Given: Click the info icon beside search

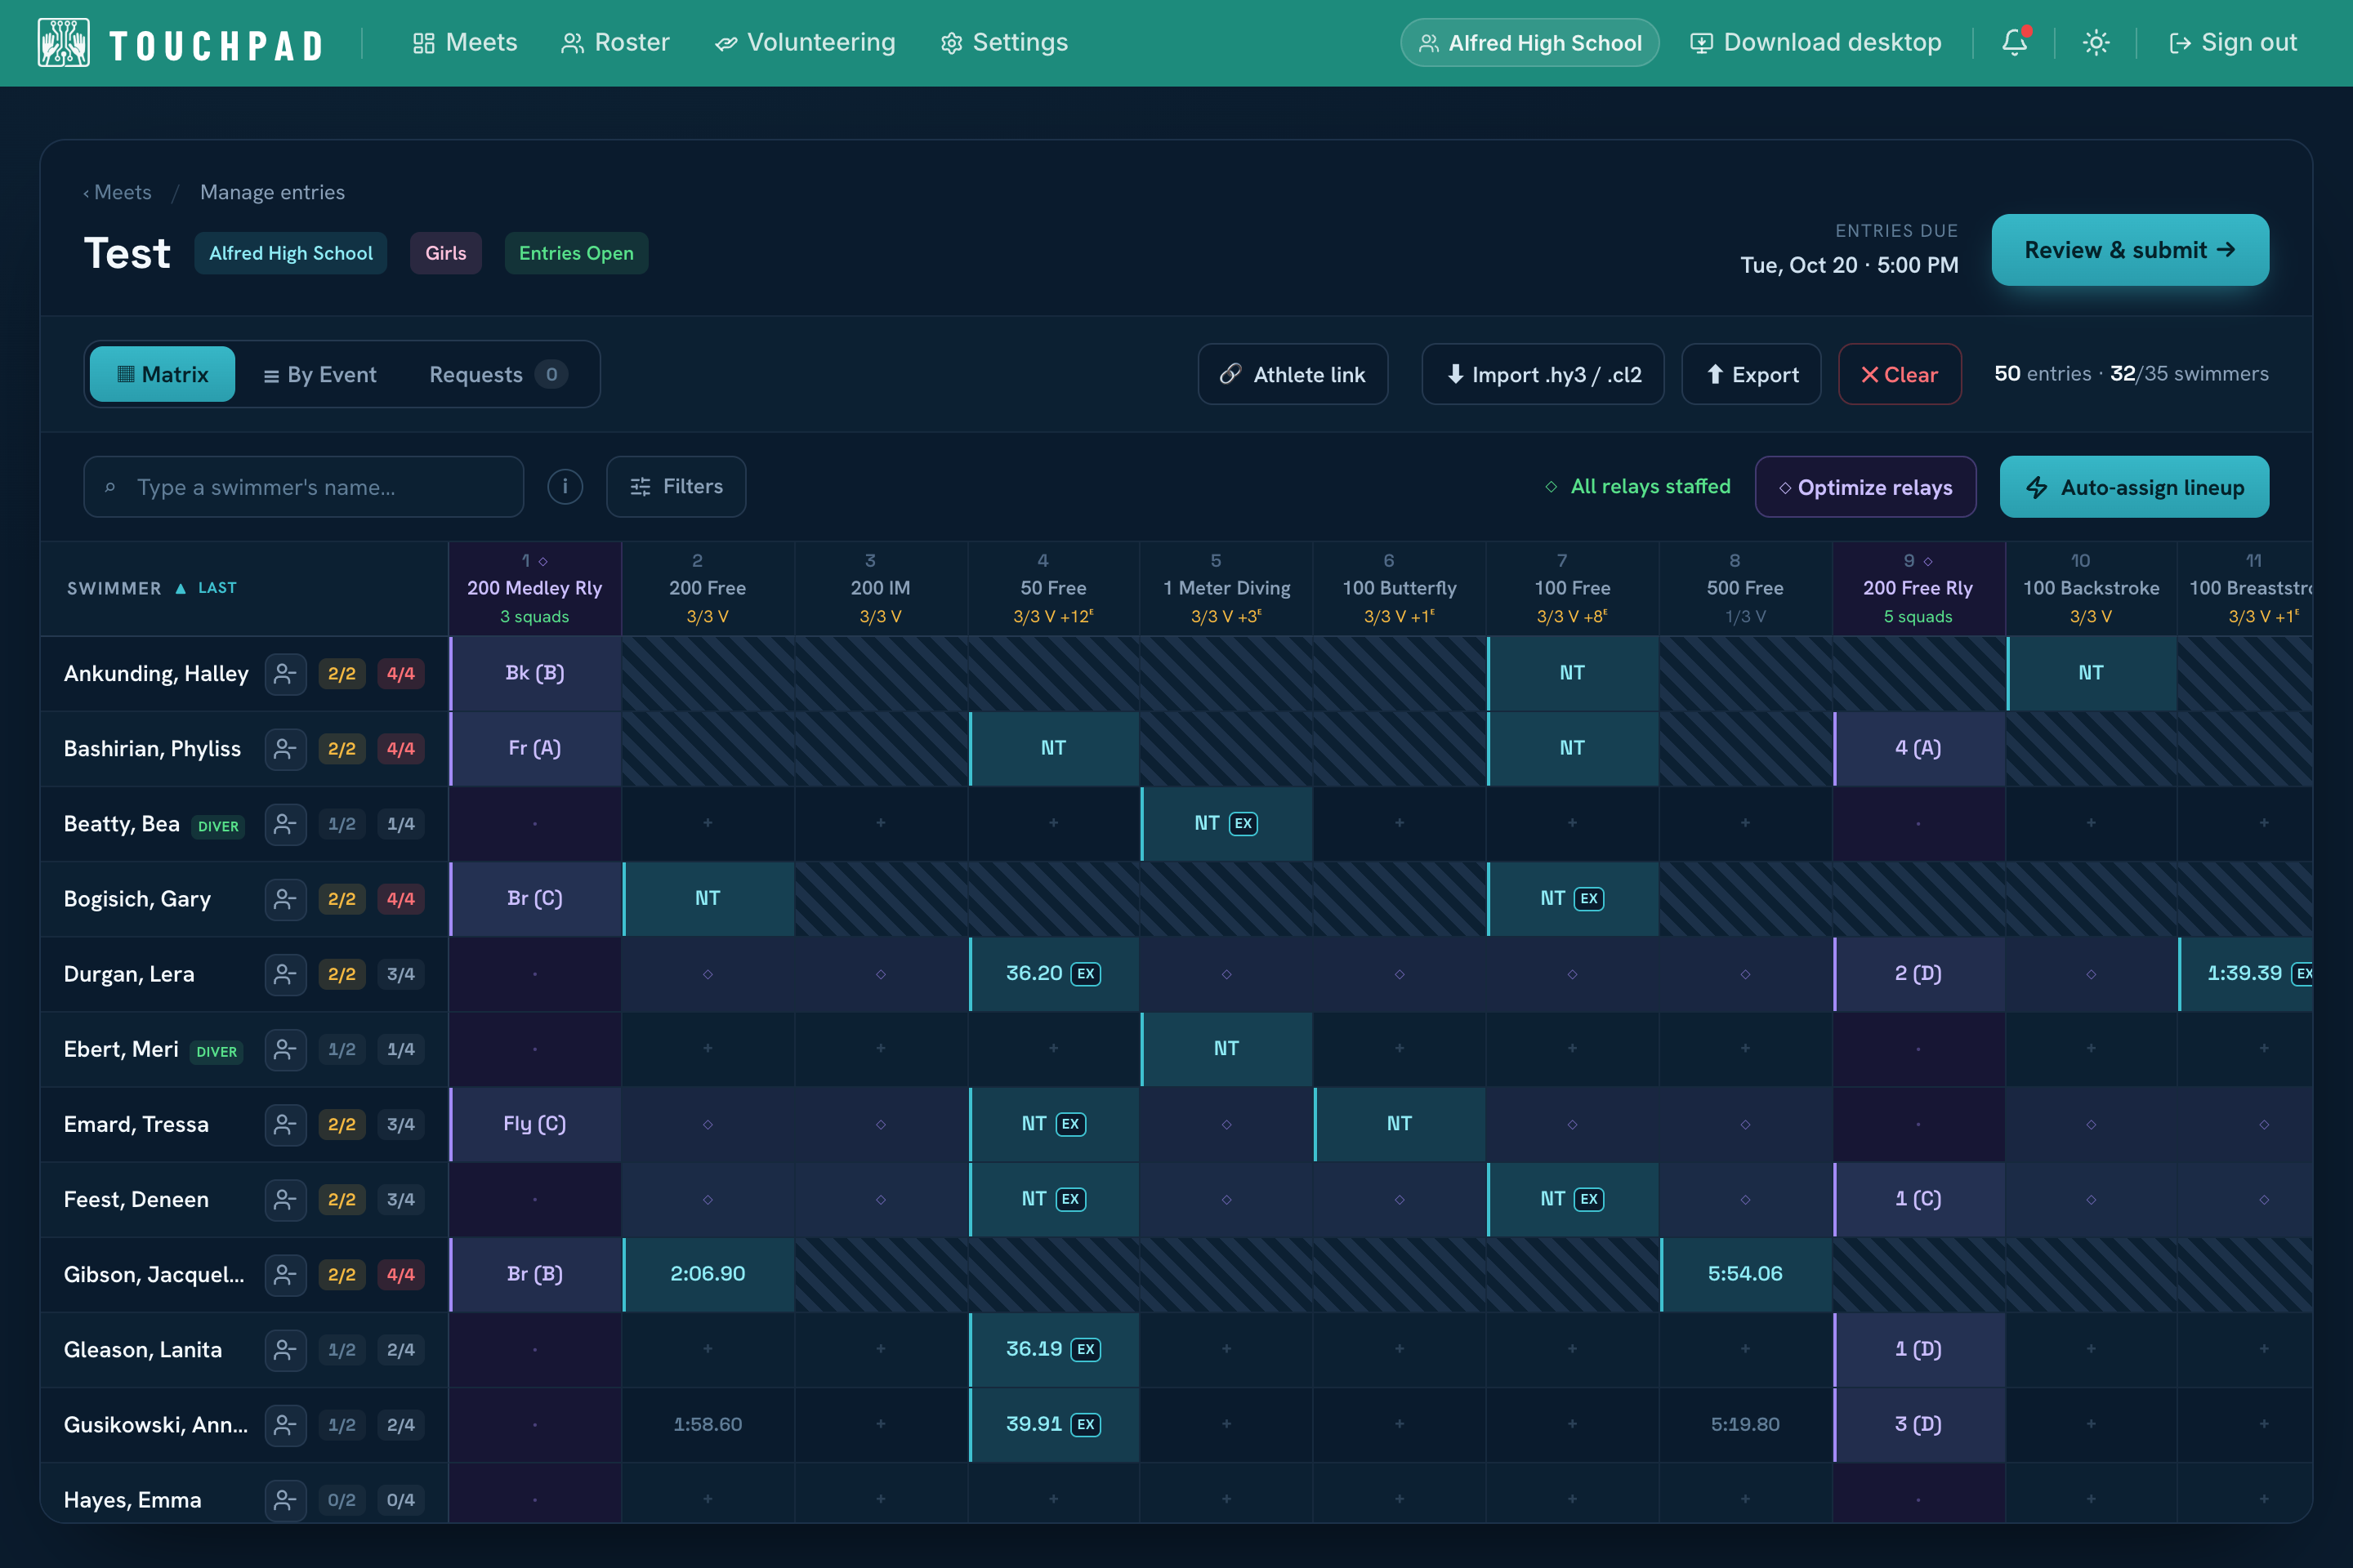Looking at the screenshot, I should 565,487.
